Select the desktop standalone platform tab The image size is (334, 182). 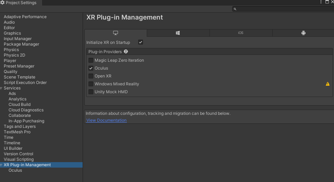click(x=116, y=33)
